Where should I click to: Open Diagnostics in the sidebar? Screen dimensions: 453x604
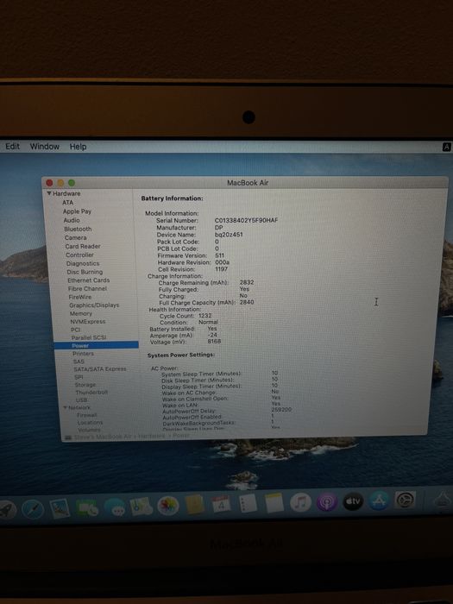(83, 263)
